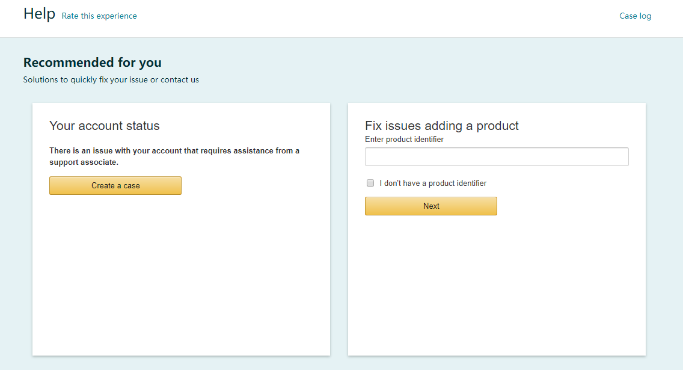The width and height of the screenshot is (683, 370).
Task: Click the Enter product identifier label
Action: [404, 140]
